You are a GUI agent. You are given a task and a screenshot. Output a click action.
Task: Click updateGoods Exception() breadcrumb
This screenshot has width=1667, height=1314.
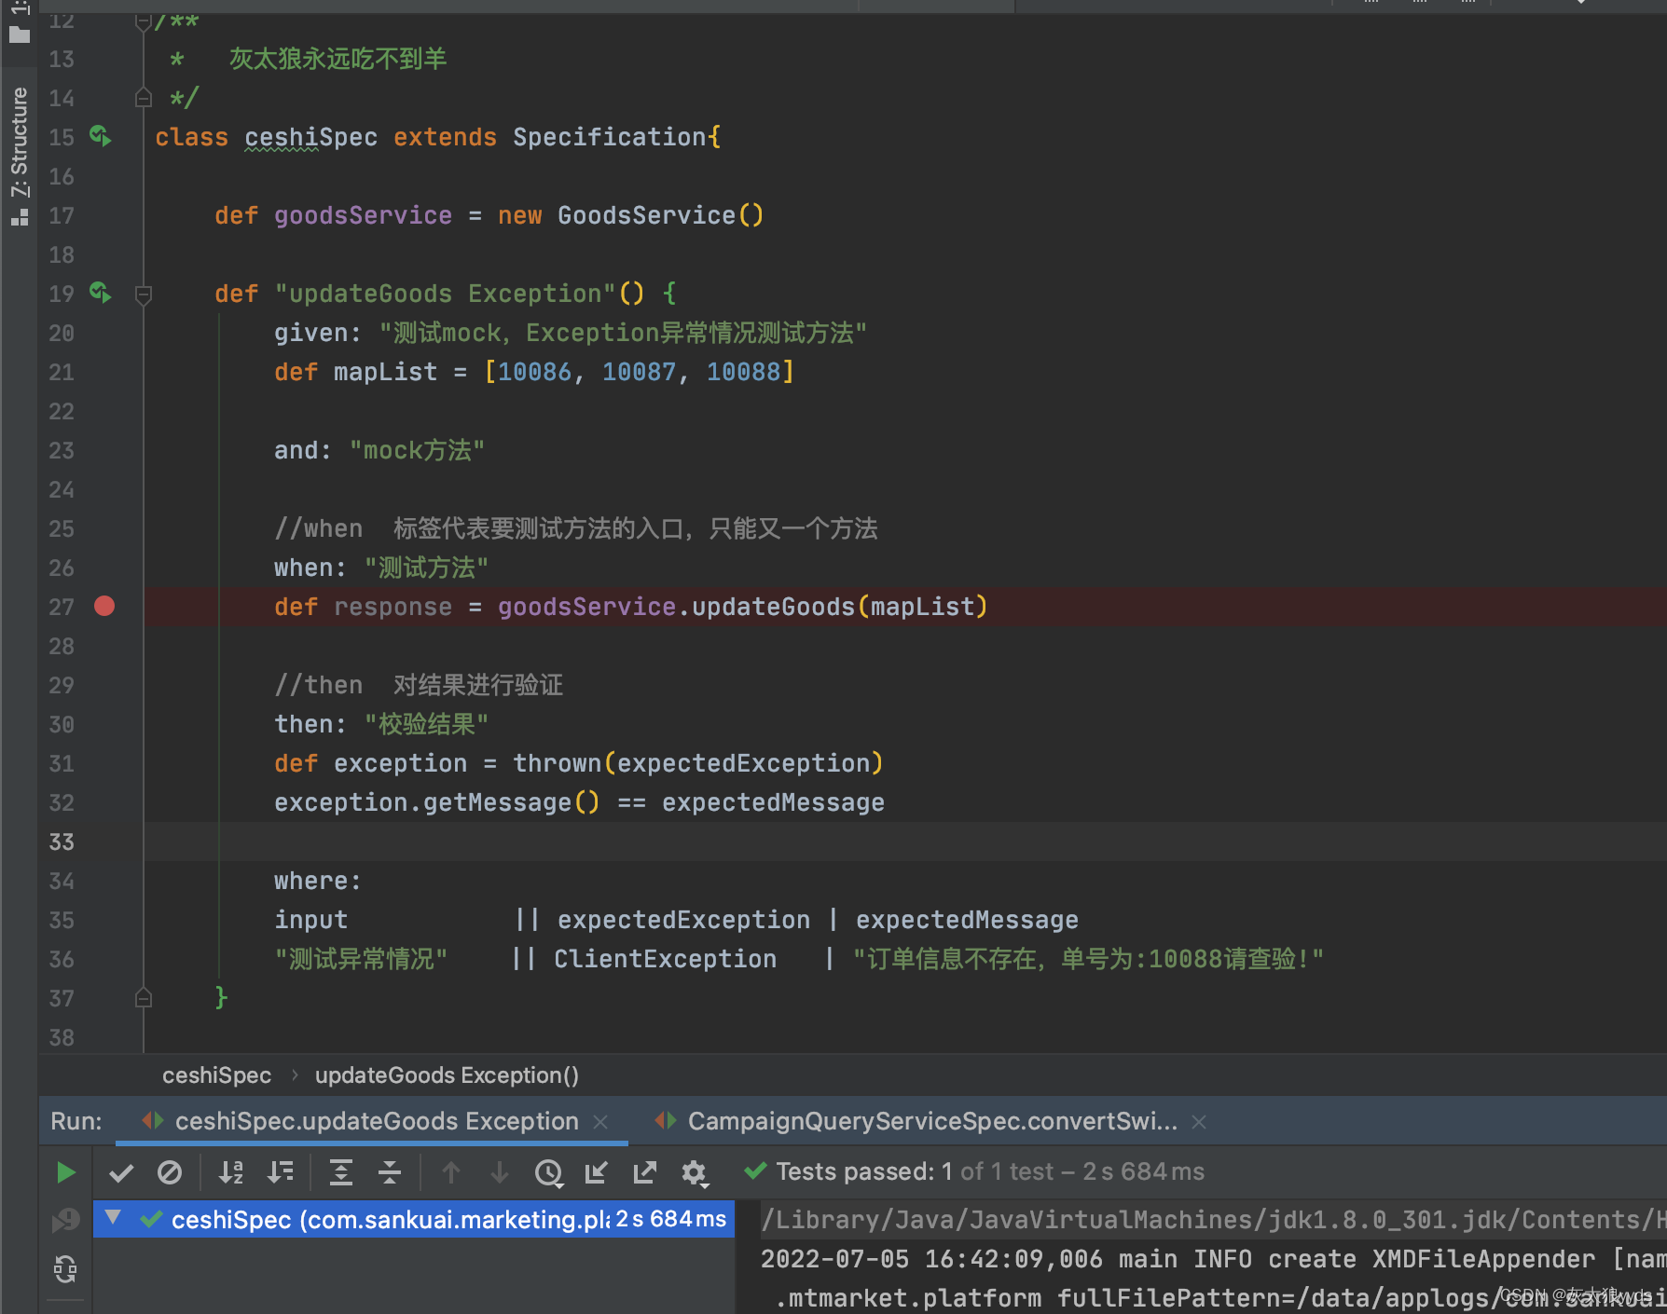coord(447,1075)
